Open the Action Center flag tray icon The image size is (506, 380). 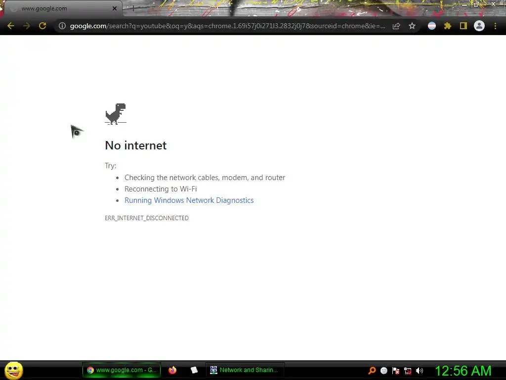[x=396, y=371]
